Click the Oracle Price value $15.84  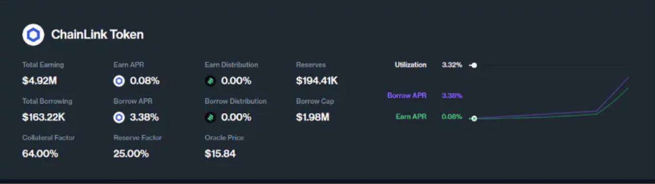tap(220, 154)
